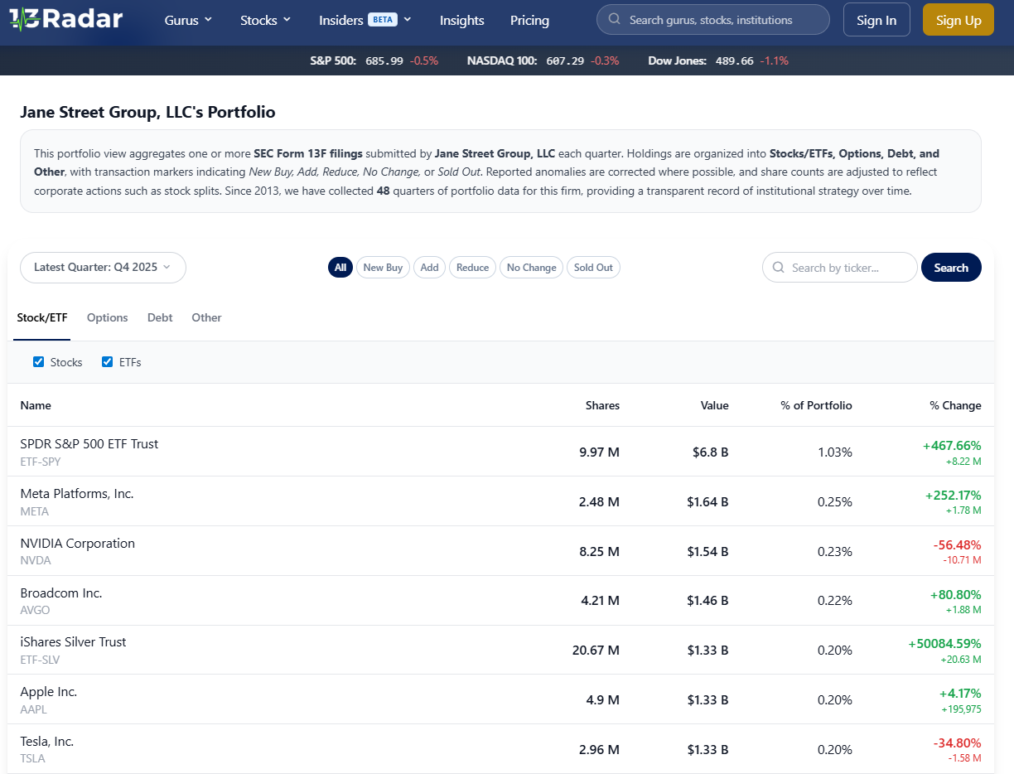Select the Add filter pill
The image size is (1014, 774).
tap(429, 268)
